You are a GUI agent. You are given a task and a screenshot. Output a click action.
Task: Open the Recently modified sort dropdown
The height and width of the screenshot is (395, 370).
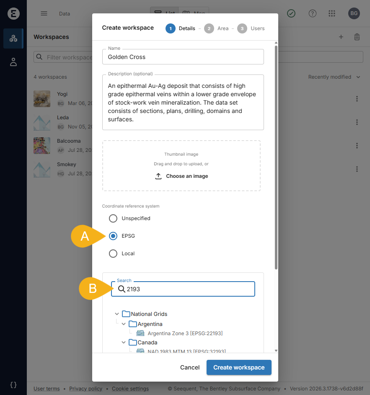(x=334, y=77)
